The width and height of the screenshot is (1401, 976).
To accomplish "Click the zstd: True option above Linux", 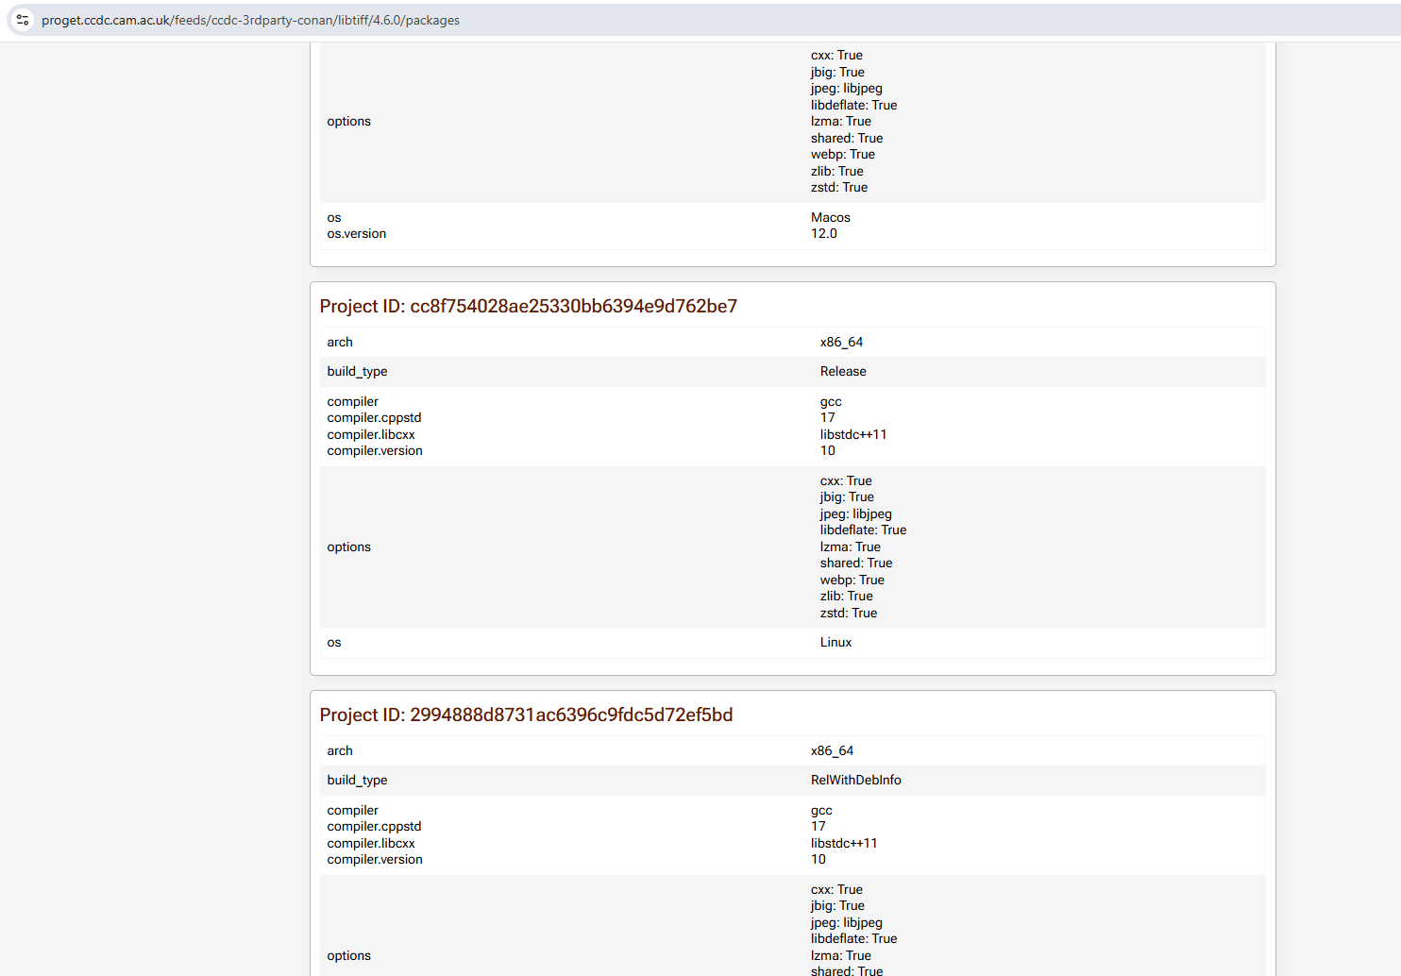I will point(848,614).
